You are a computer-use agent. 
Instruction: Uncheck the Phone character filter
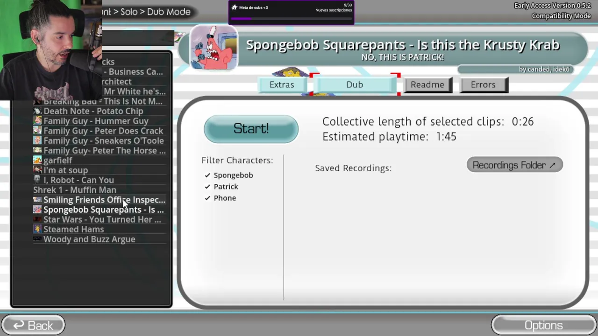click(x=207, y=198)
